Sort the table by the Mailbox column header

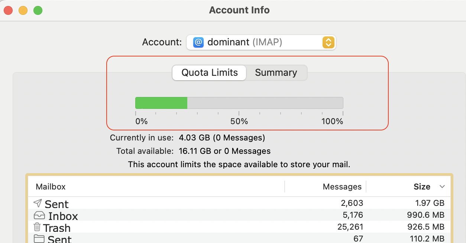pyautogui.click(x=51, y=187)
